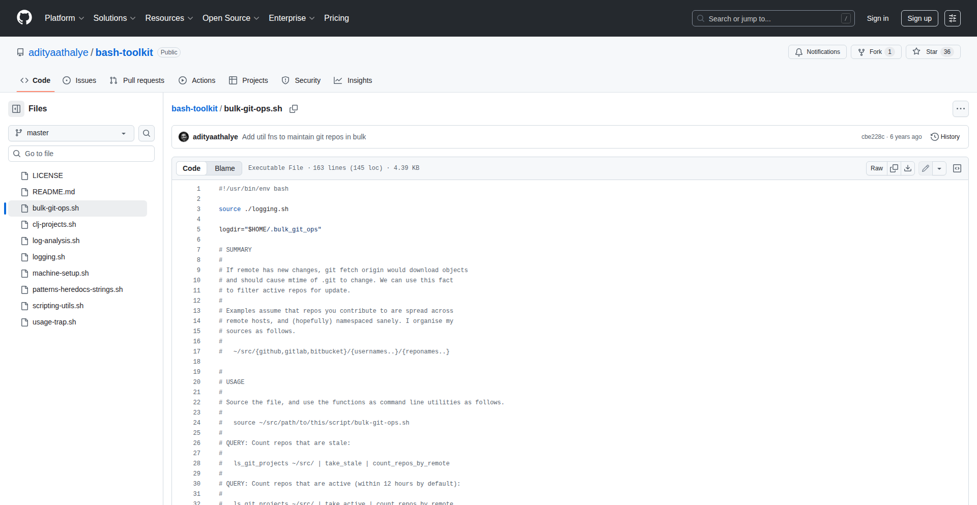This screenshot has width=977, height=505.
Task: Copy file path bulk-git-ops.sh
Action: click(x=294, y=109)
